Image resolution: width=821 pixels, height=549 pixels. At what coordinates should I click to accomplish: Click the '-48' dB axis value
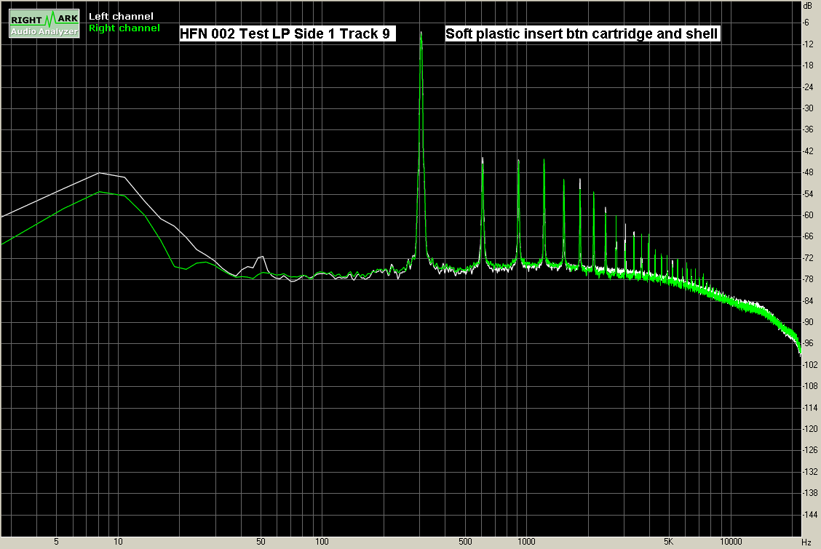808,172
